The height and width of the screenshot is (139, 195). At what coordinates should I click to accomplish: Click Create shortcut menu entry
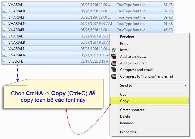coord(132,110)
